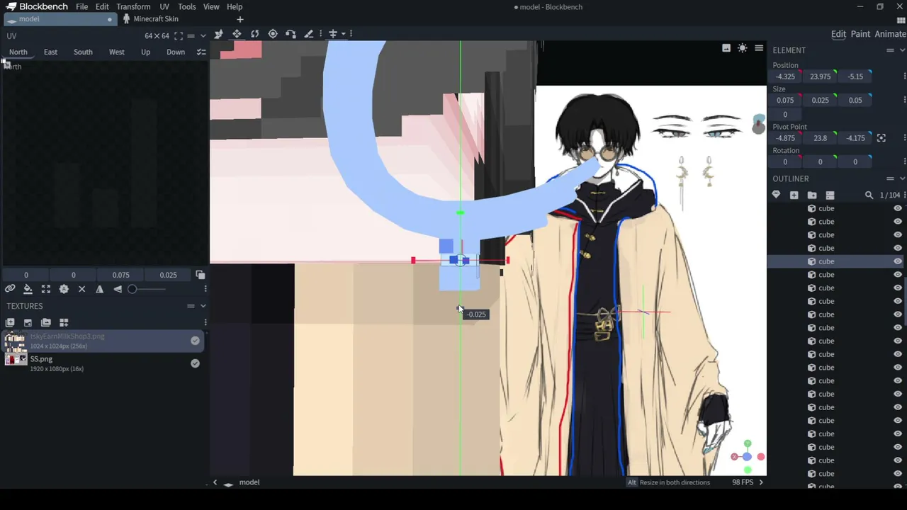Screen dimensions: 907x510
Task: Mirror UV horizontally with the triangle icon
Action: point(99,289)
